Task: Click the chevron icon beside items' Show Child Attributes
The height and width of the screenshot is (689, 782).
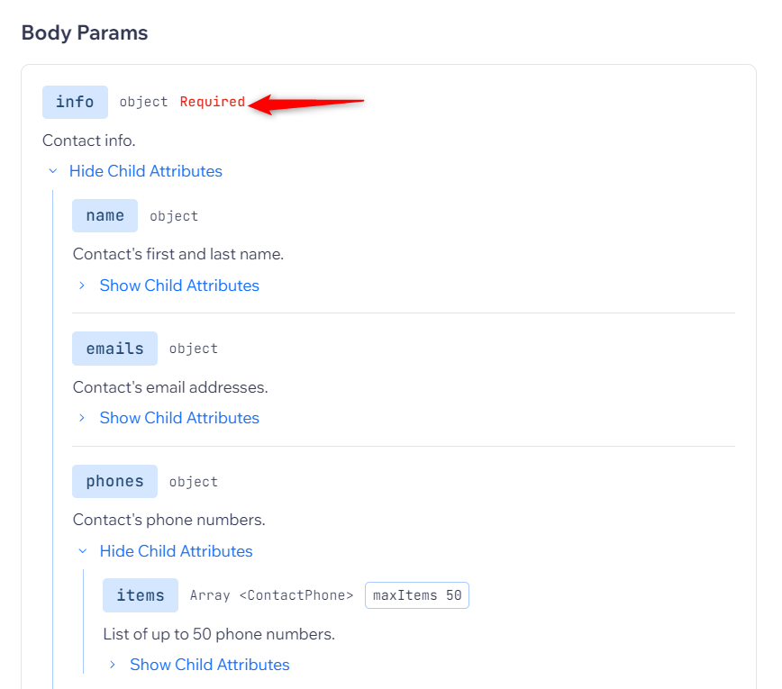Action: [113, 665]
